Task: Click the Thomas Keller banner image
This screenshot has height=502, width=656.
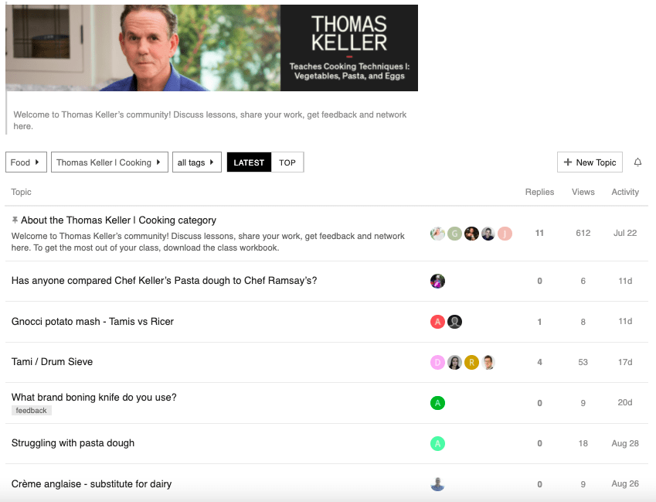Action: [x=212, y=48]
